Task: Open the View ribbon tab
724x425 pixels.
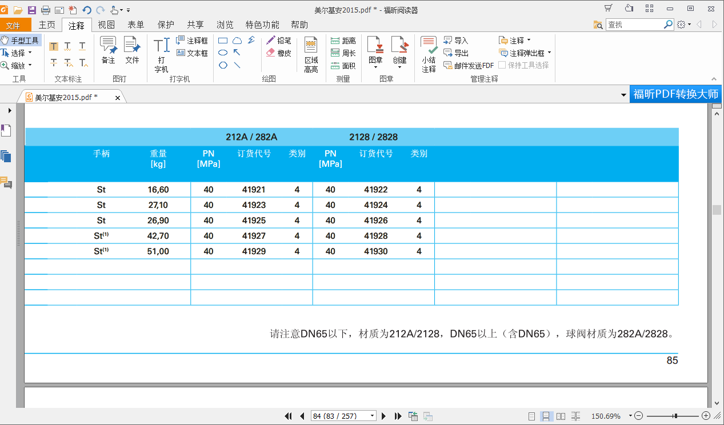Action: [x=106, y=25]
